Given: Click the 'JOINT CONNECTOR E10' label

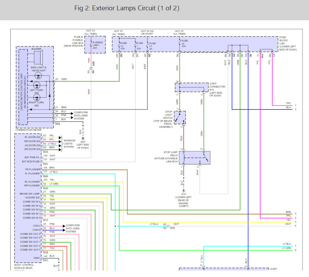Looking at the screenshot, I should click(217, 86).
